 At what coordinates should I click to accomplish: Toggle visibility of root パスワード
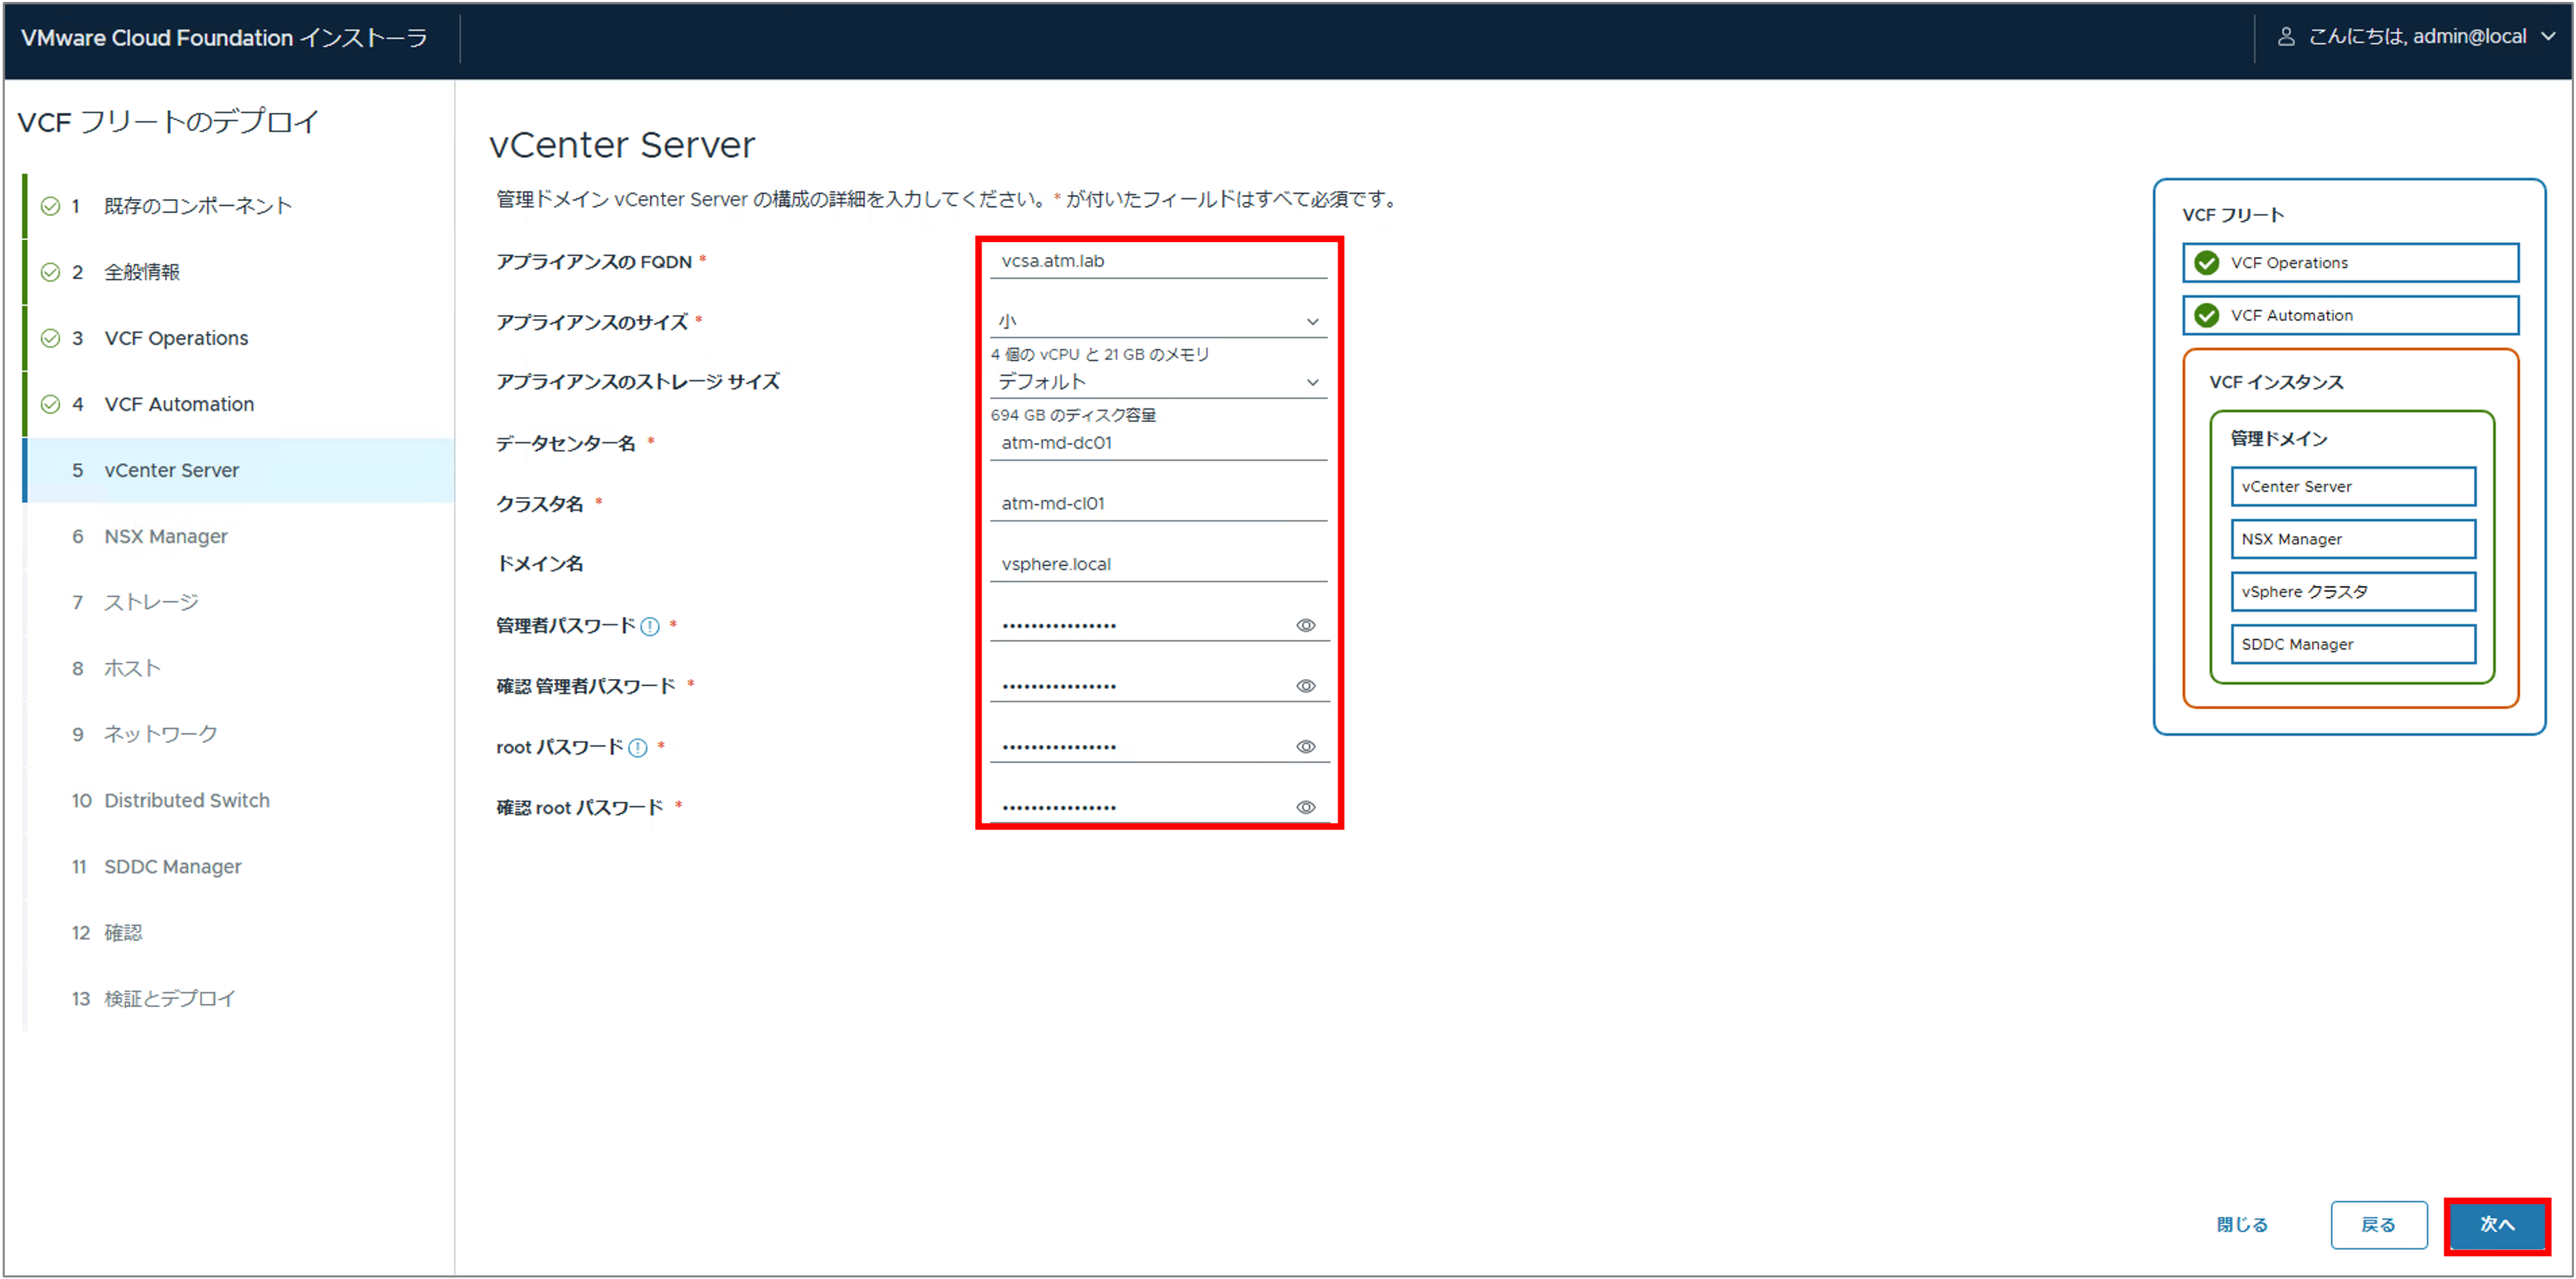click(x=1305, y=747)
